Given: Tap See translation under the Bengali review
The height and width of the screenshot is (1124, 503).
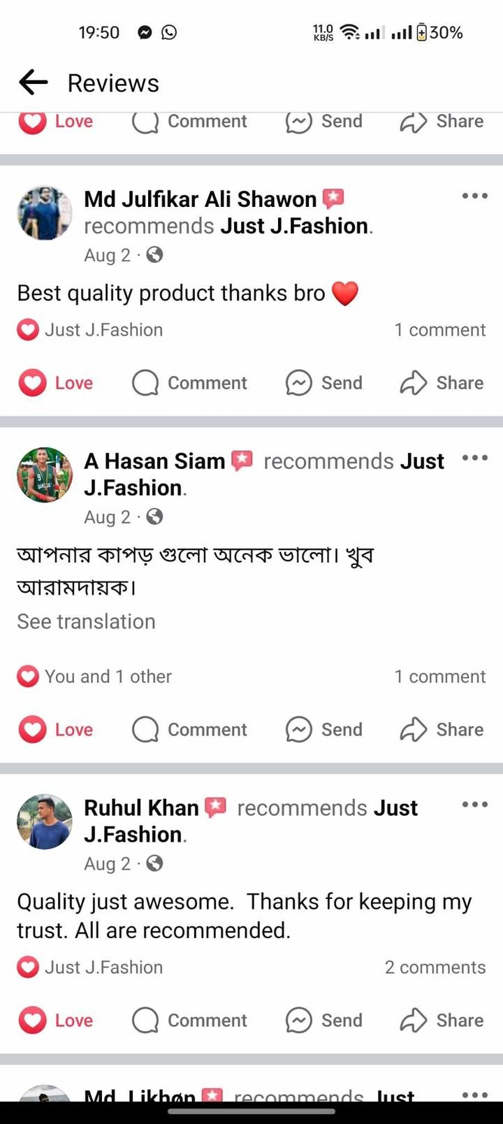Looking at the screenshot, I should point(86,621).
